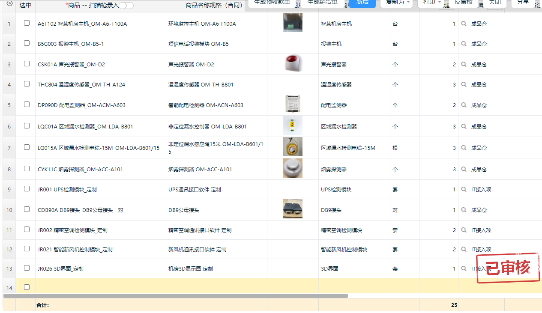Tick the checkbox on empty row 14
The width and height of the screenshot is (542, 313).
27,287
